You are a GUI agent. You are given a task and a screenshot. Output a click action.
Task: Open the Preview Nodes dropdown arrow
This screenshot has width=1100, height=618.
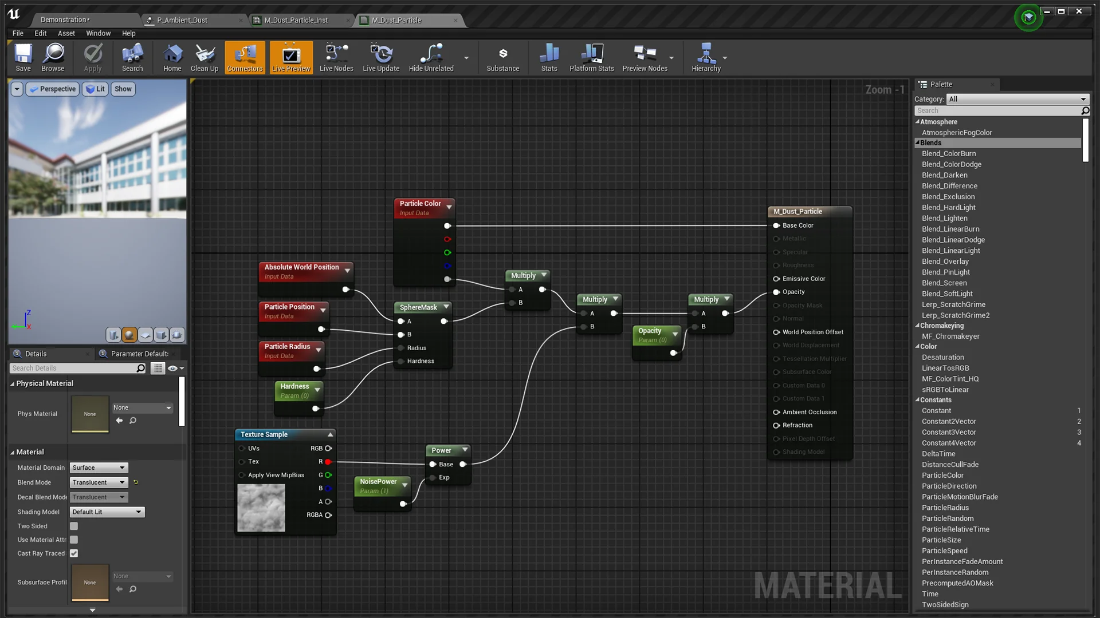(671, 58)
